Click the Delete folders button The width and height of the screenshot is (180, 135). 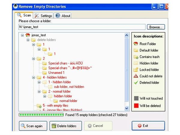[x=65, y=126]
